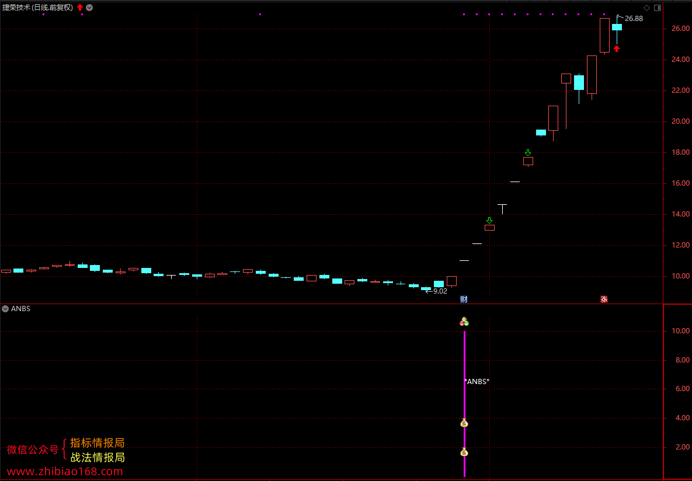The height and width of the screenshot is (481, 692).
Task: Click the green down arrow above the 13 candle
Action: coord(489,220)
